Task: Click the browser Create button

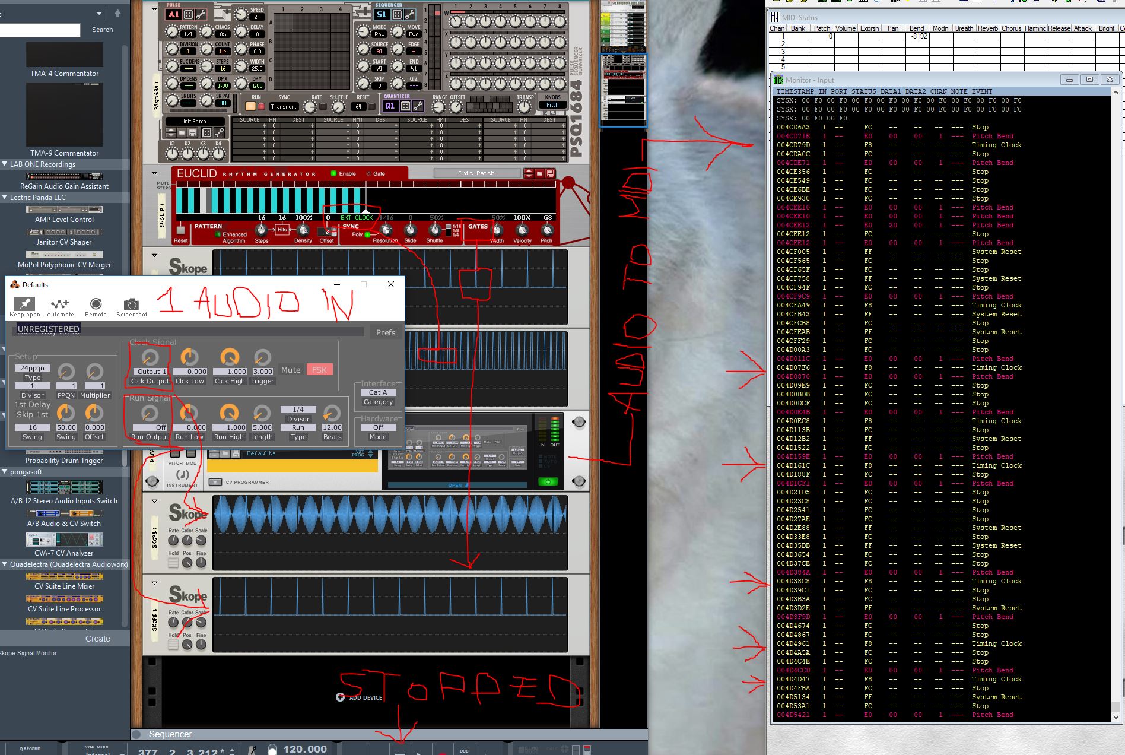Action: (98, 639)
